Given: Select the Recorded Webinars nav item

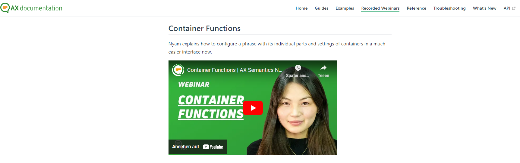Looking at the screenshot, I should pos(380,8).
